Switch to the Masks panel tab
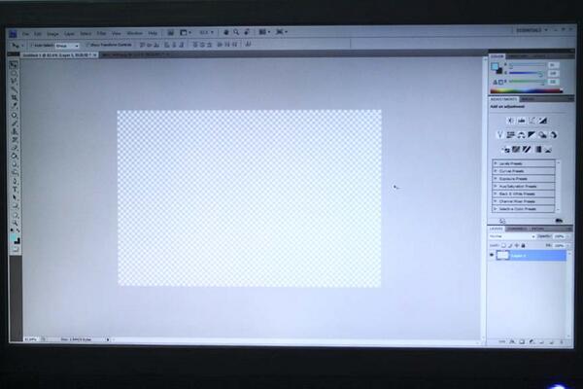Viewport: 583px width, 389px height. point(529,99)
